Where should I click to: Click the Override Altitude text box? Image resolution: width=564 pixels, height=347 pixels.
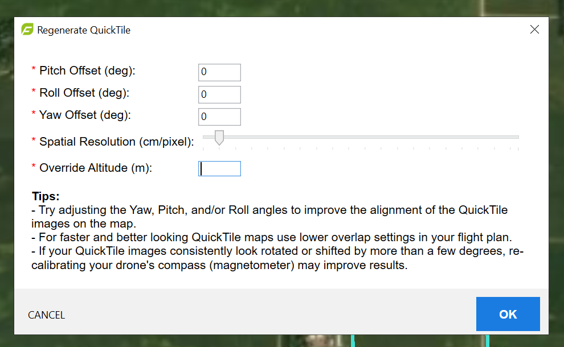tap(219, 168)
